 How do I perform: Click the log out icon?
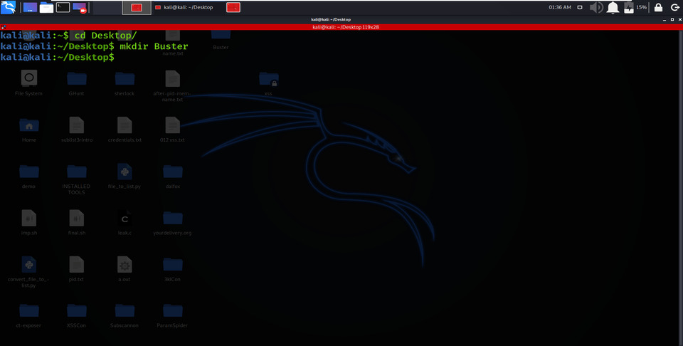(674, 7)
